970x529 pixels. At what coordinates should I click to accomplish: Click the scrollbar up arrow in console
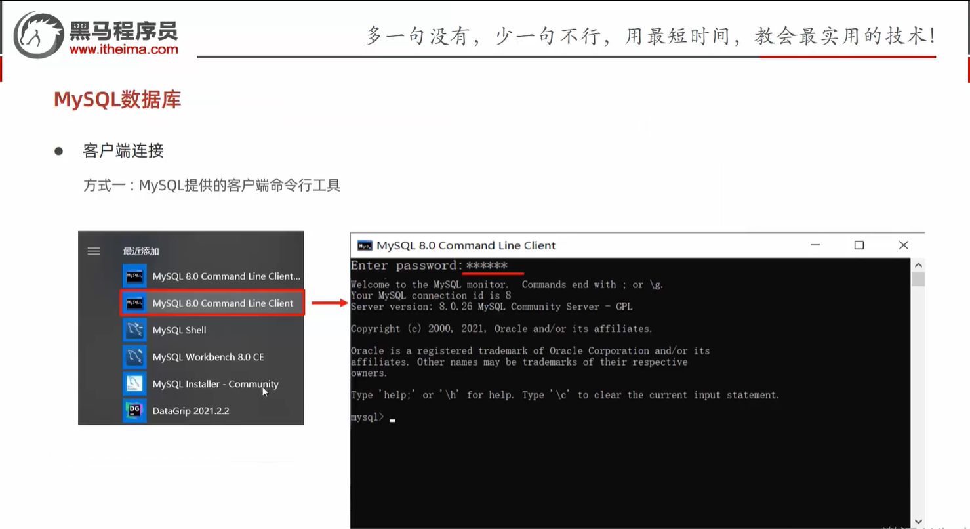click(918, 265)
